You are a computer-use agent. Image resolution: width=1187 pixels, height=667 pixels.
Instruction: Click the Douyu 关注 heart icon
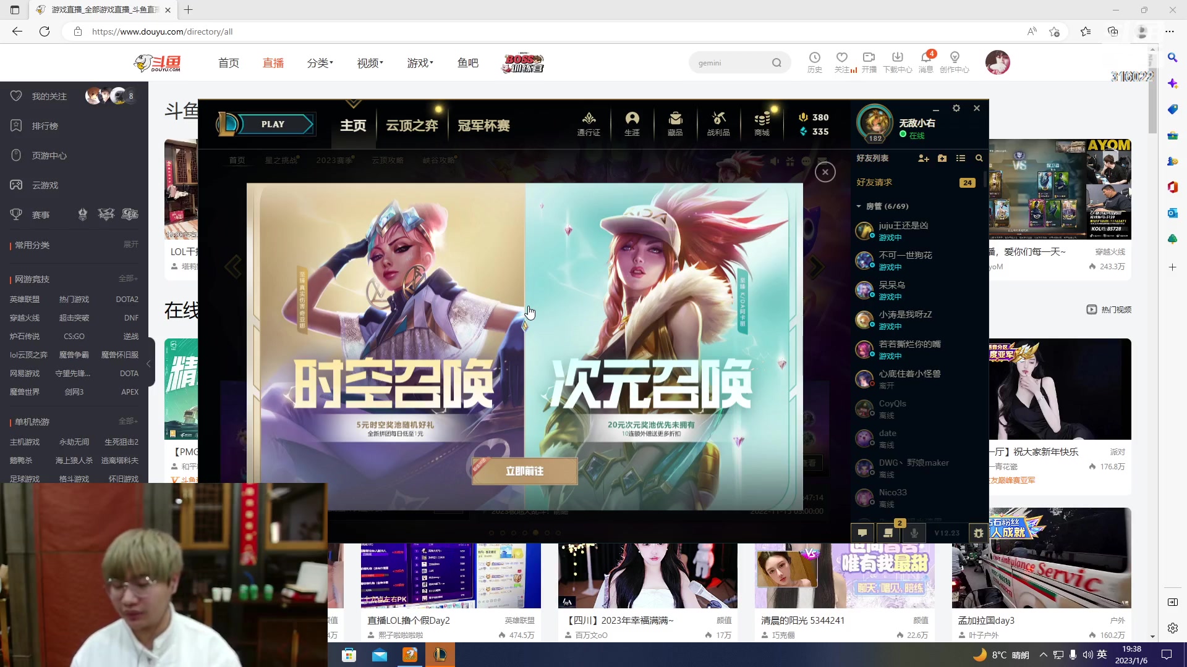842,62
